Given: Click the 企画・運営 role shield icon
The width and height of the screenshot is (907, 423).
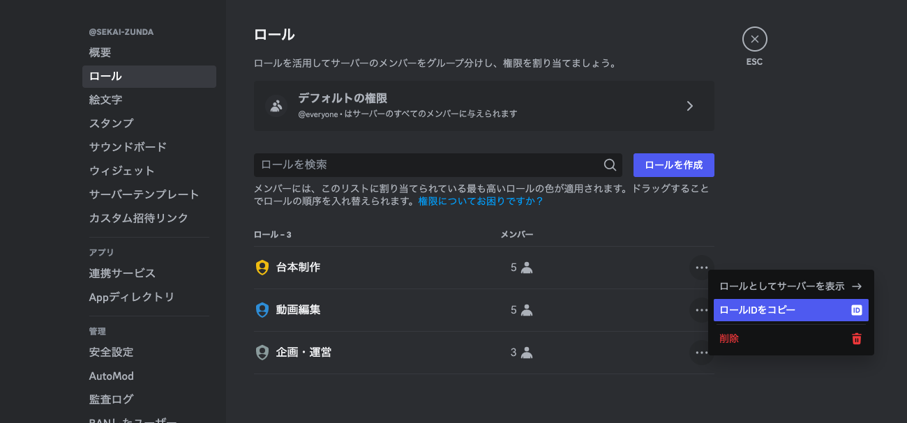Looking at the screenshot, I should pos(261,352).
